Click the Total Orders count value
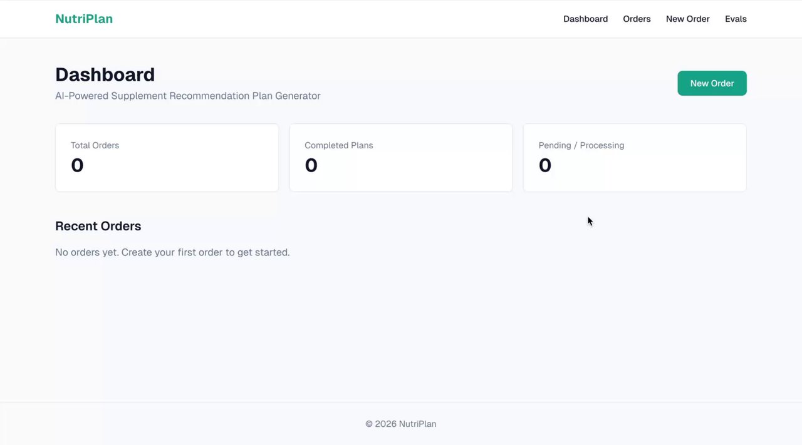Screen dimensions: 802x445 77,165
